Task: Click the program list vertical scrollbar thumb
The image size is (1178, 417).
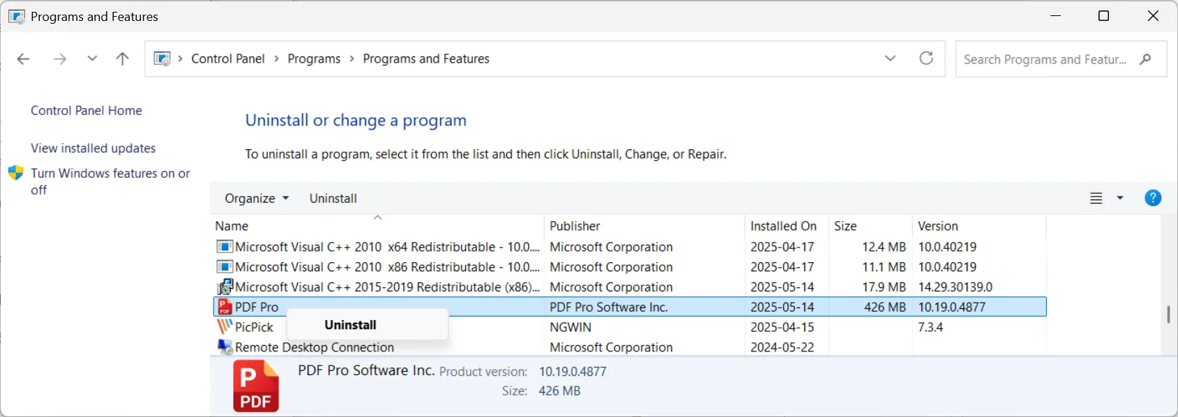Action: [x=1168, y=314]
